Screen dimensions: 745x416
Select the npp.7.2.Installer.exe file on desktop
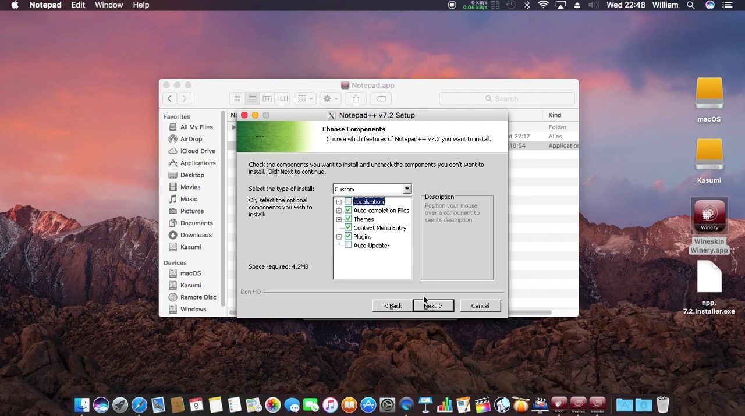tap(709, 278)
